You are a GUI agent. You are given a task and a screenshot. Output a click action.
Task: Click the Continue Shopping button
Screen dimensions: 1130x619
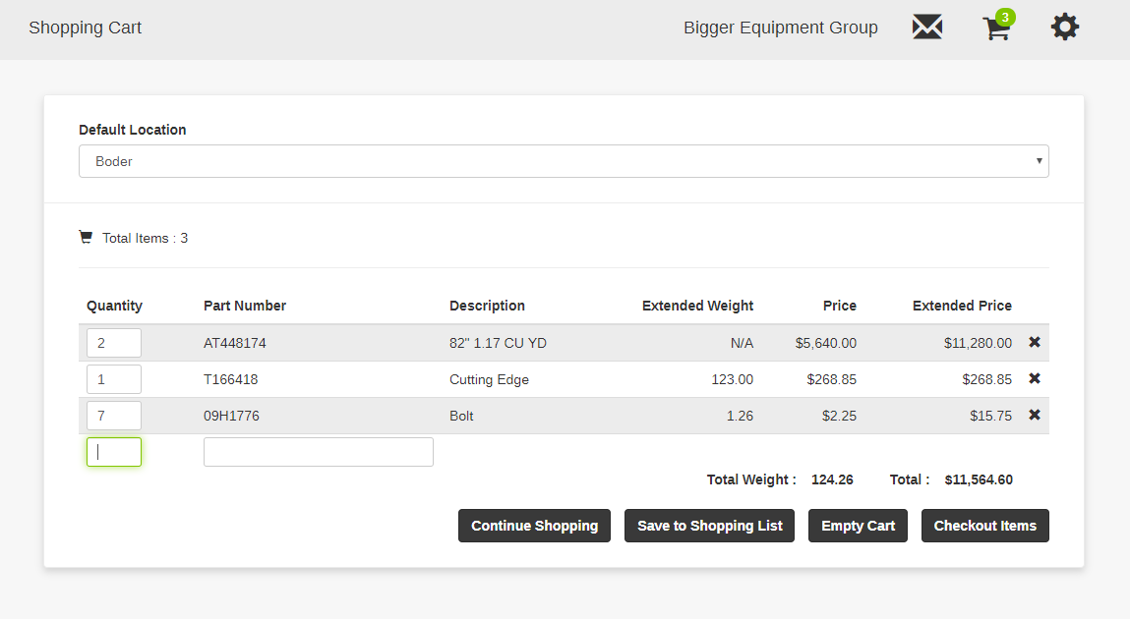[534, 526]
